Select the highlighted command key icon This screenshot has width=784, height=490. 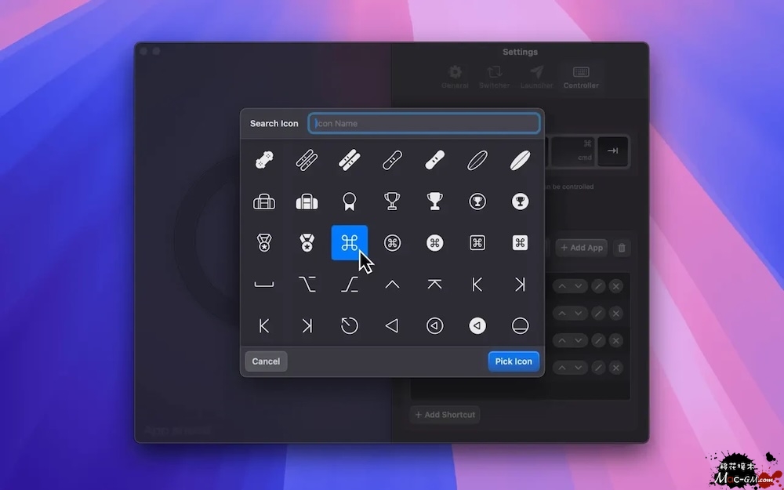tap(350, 243)
